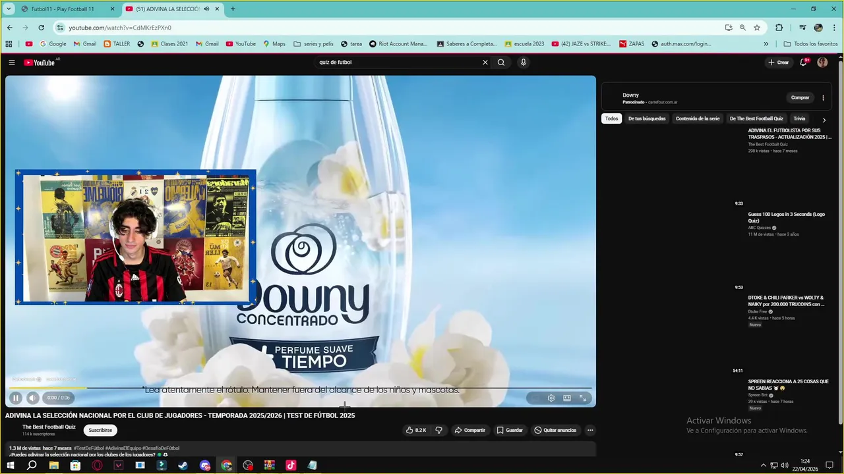Open the Maps bookmark
This screenshot has height=474, width=844.
[x=274, y=44]
